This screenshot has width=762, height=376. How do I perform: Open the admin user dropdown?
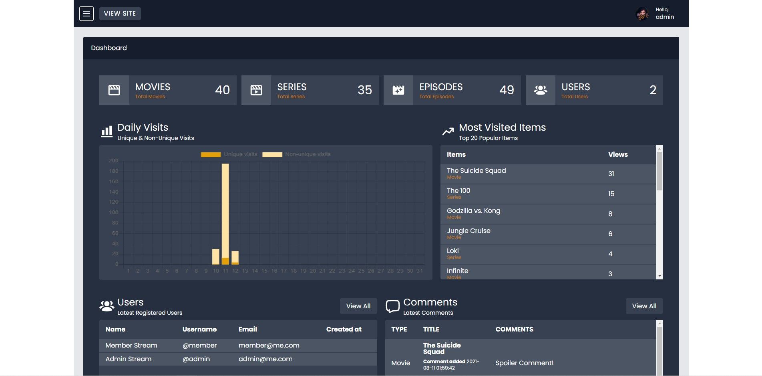pyautogui.click(x=664, y=14)
